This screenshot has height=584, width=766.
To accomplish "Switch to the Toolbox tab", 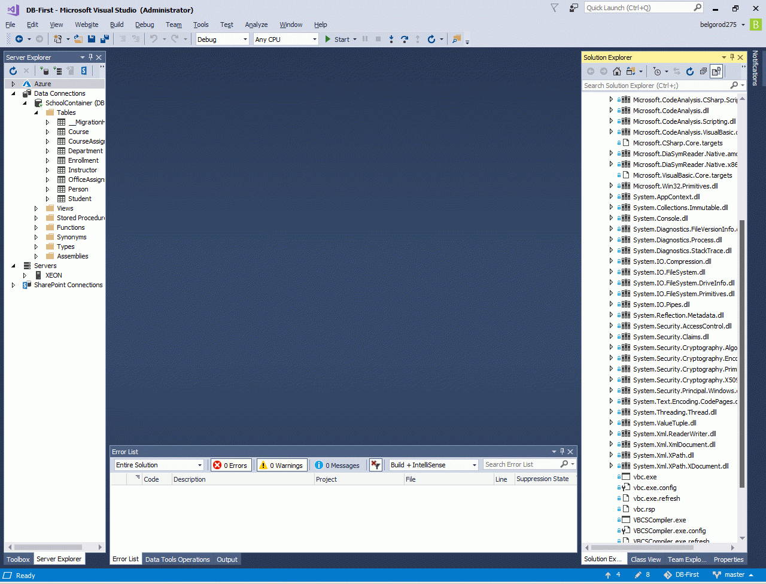I will (x=18, y=559).
